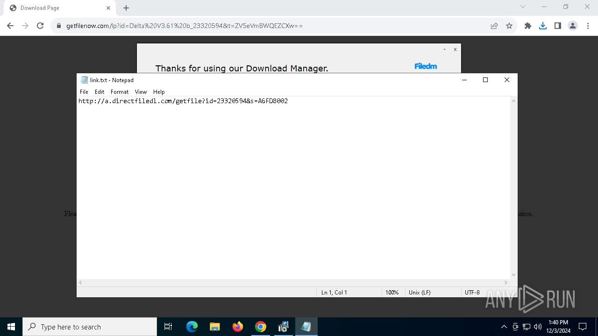Click the UTF-8 encoding status entry
Image resolution: width=598 pixels, height=336 pixels.
tap(472, 292)
